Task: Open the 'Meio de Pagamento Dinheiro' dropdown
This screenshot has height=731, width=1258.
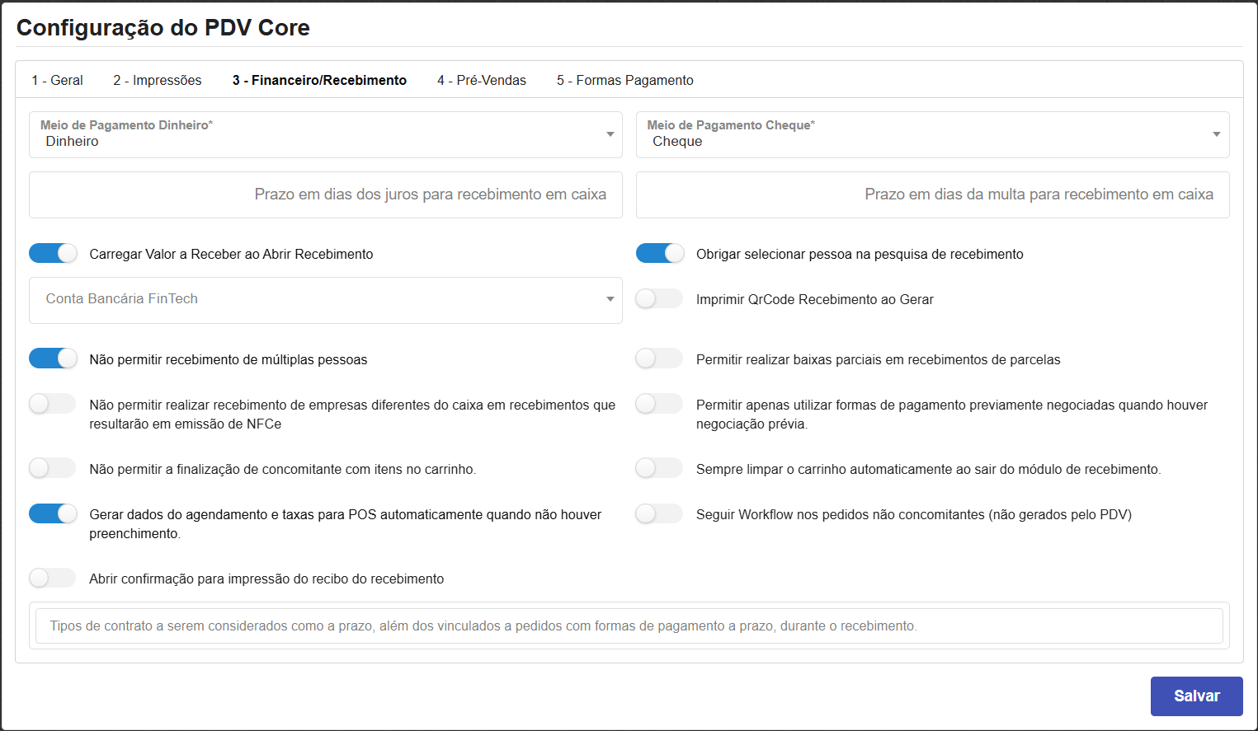Action: (610, 134)
